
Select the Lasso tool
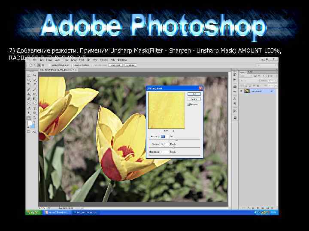pos(29,80)
